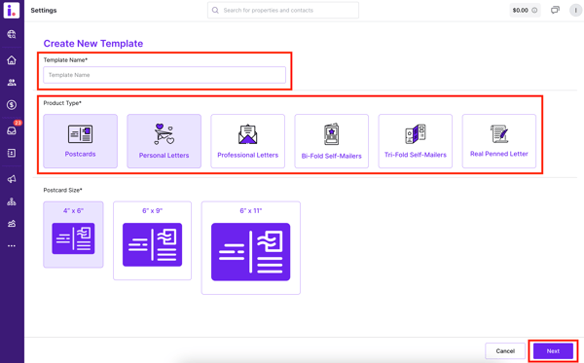The width and height of the screenshot is (584, 363).
Task: Focus the properties and contacts search box
Action: tap(283, 10)
